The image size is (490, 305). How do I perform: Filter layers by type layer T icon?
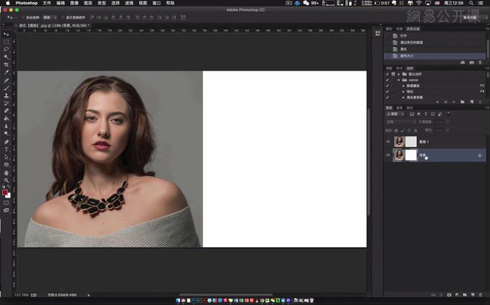tap(425, 114)
